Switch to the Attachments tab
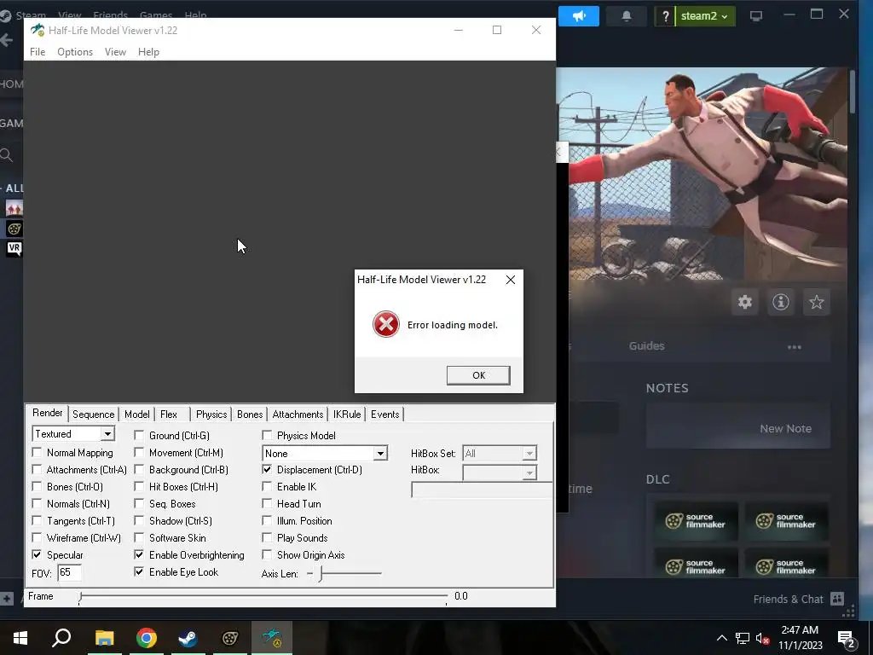873x655 pixels. click(x=298, y=414)
